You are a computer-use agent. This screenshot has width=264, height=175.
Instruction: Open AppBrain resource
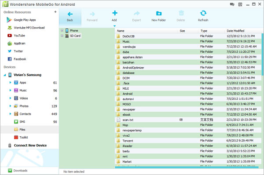(19, 44)
